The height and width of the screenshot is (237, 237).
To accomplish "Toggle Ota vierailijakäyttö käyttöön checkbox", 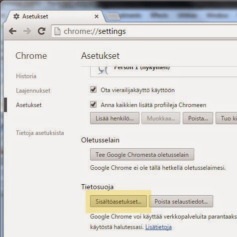I will tap(93, 90).
